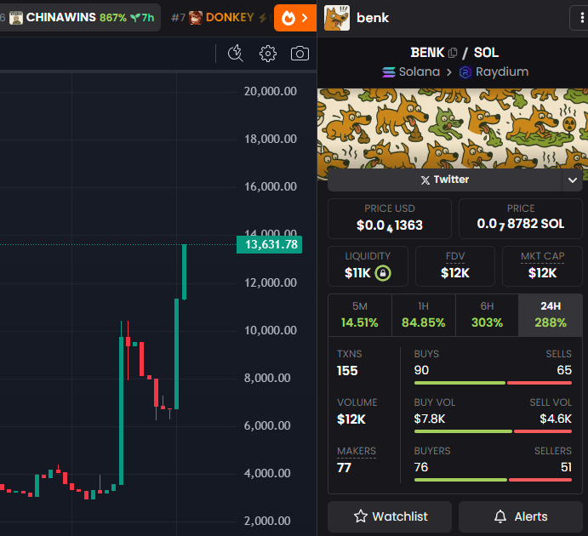Click the DONKEY token avatar

point(196,18)
